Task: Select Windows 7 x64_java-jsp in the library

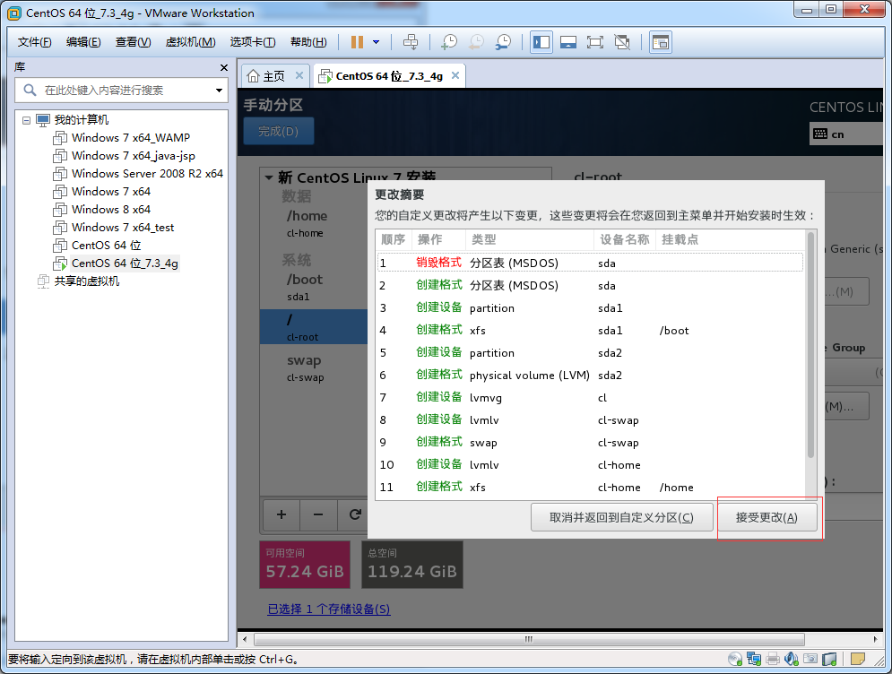Action: 133,156
